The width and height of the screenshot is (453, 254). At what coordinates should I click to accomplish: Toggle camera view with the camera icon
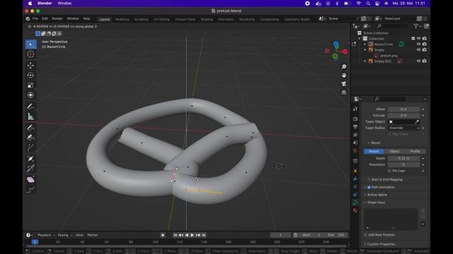344,84
